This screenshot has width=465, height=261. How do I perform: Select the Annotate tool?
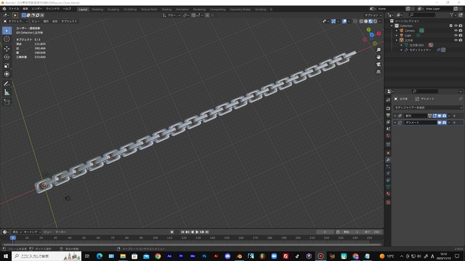[x=6, y=83]
